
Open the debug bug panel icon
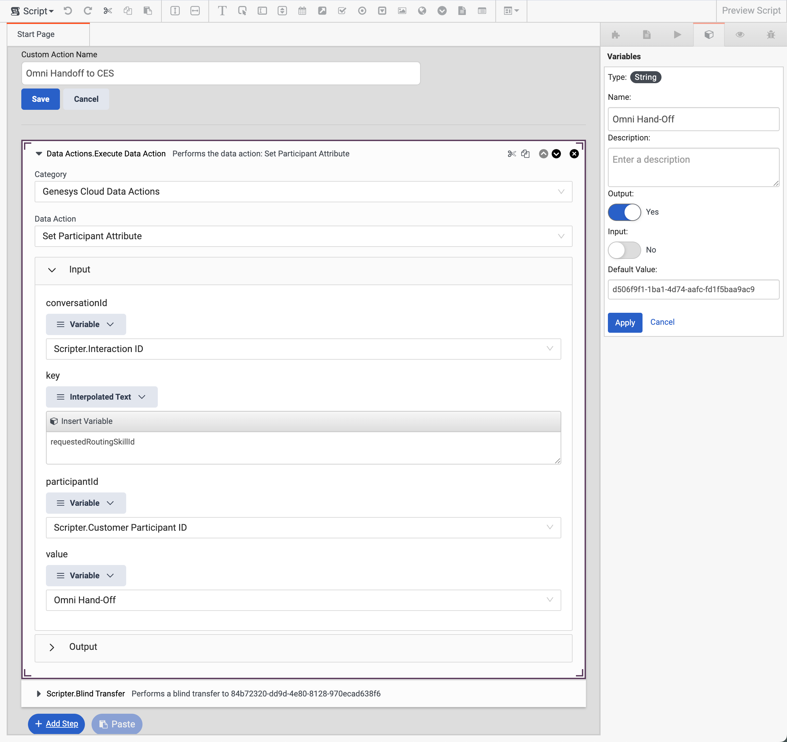770,35
